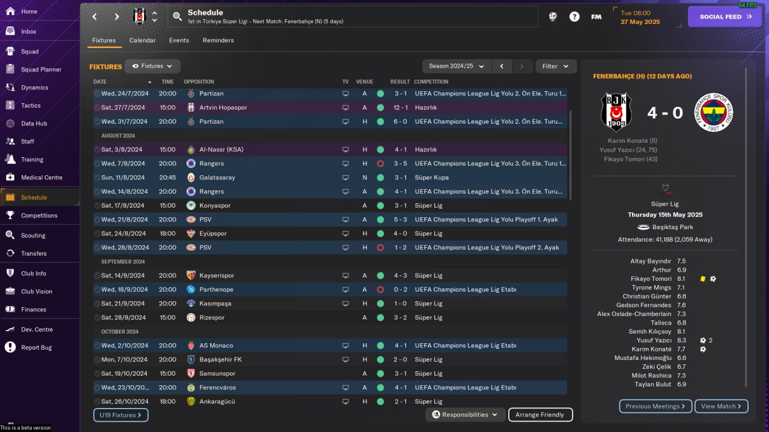Click the Report Bug exclamation icon

(x=10, y=347)
